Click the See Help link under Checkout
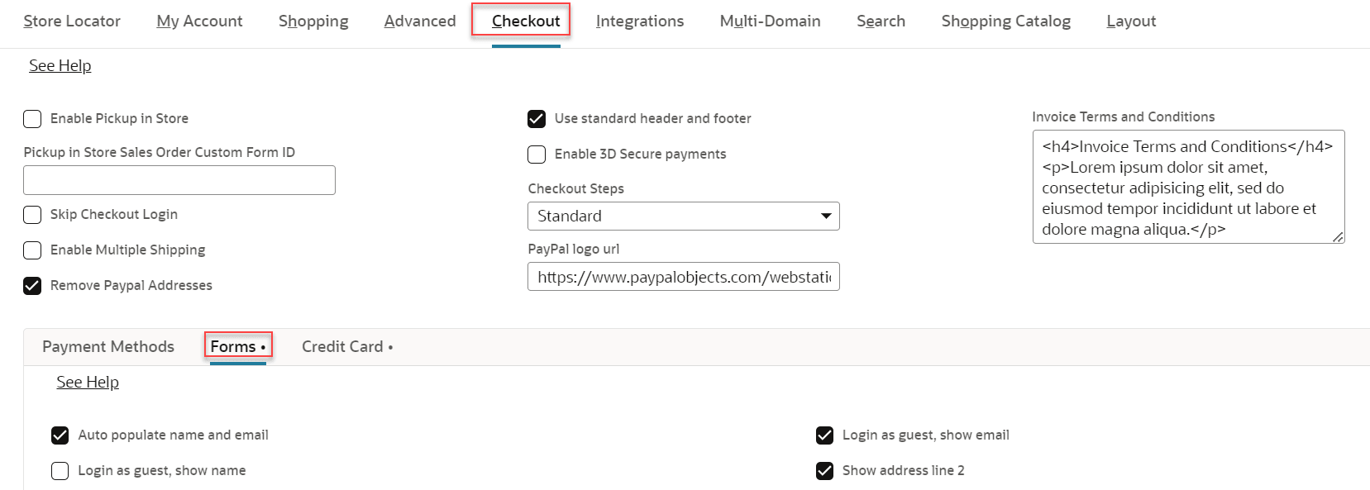This screenshot has width=1370, height=490. coord(60,66)
